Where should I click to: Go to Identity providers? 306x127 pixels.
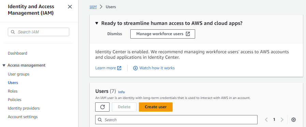pos(24,108)
